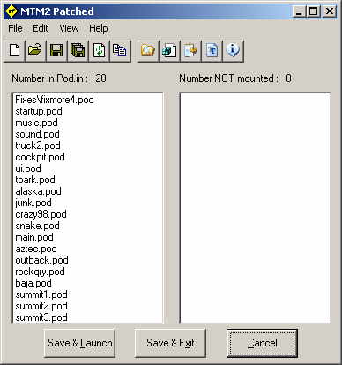This screenshot has width=342, height=365.
Task: Click inside the empty not-mounted list box
Action: tap(255, 208)
